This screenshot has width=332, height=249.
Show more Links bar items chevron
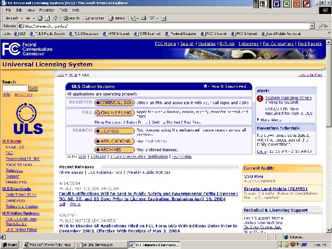(329, 33)
